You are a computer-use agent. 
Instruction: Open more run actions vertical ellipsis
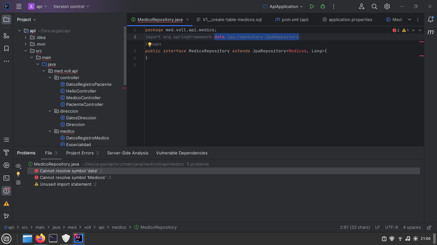(x=334, y=6)
